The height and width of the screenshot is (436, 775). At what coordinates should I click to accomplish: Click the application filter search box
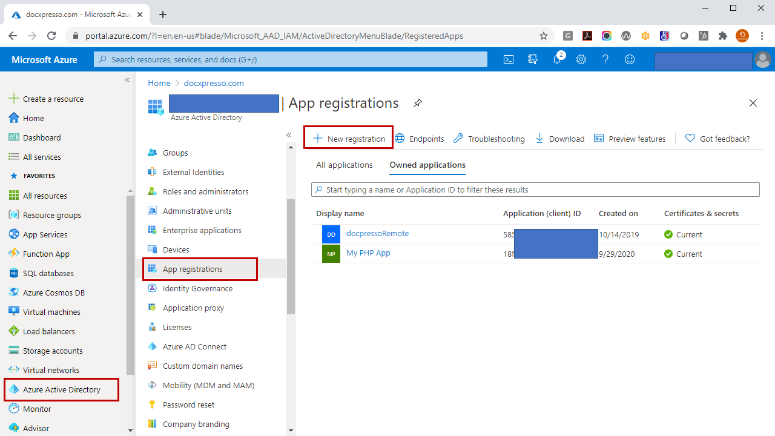(535, 190)
